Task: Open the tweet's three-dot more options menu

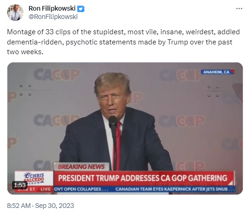Action: 239,9
